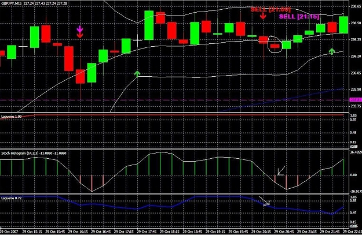Viewport: 362px width, 235px height.
Task: Click the 29 Oct 15:45 time label
Action: pos(56,232)
